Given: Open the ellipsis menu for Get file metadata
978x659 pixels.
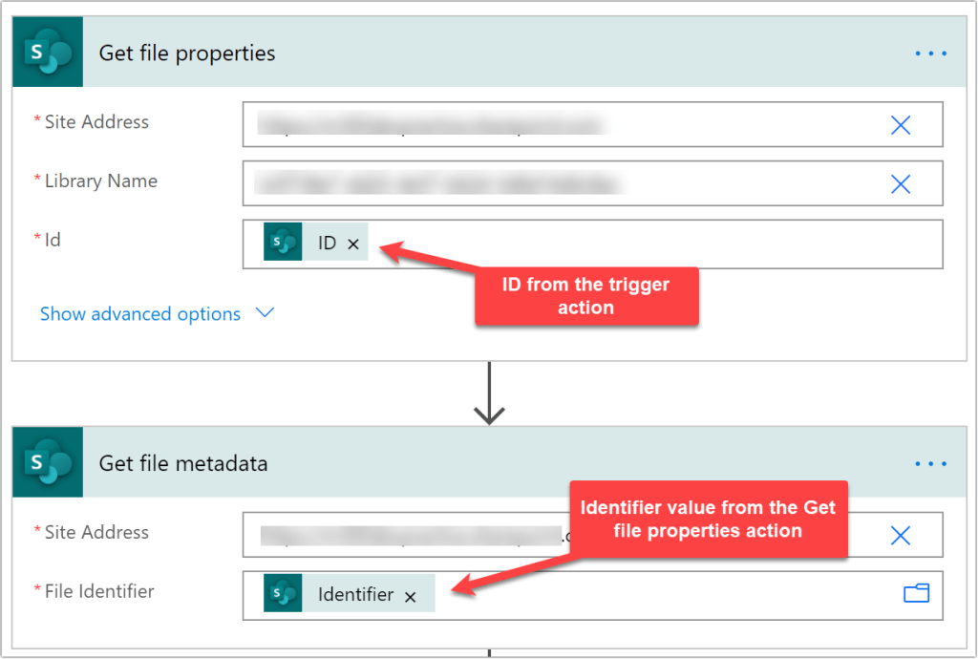Looking at the screenshot, I should click(930, 464).
